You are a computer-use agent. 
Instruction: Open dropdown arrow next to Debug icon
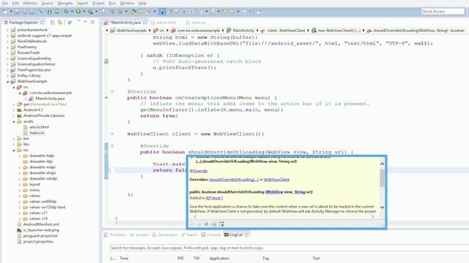72,12
